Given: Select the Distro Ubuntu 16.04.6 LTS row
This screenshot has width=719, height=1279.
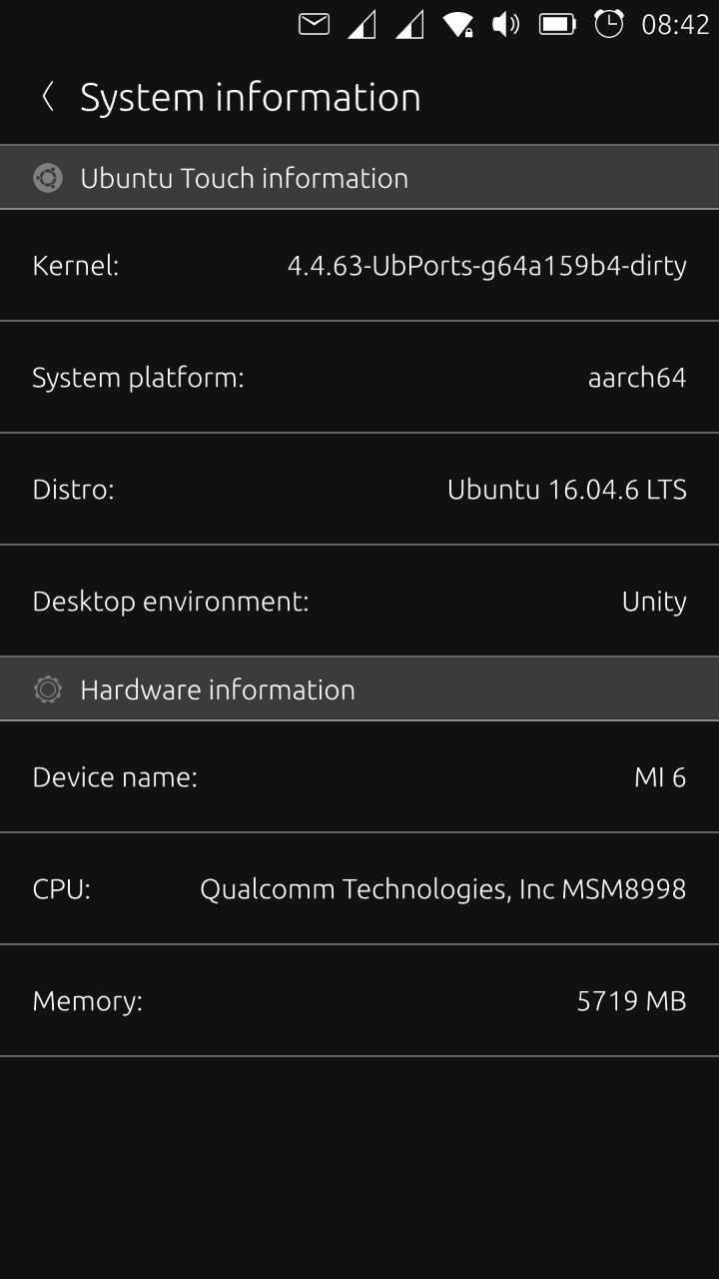Looking at the screenshot, I should pyautogui.click(x=359, y=490).
